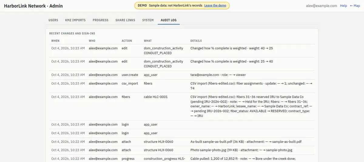The image size is (364, 162).
Task: Click 'structure HLX-0060' in Photo attach row
Action: (x=158, y=150)
